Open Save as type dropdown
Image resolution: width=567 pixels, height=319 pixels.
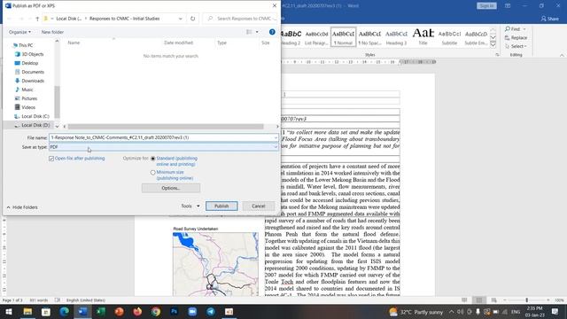pos(163,147)
